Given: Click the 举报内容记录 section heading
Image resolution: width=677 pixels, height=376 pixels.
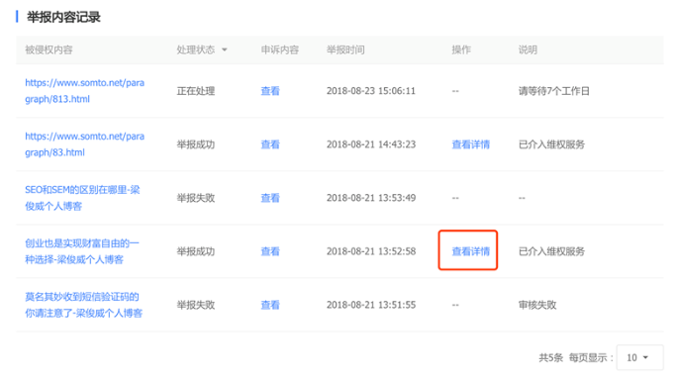Looking at the screenshot, I should [63, 17].
